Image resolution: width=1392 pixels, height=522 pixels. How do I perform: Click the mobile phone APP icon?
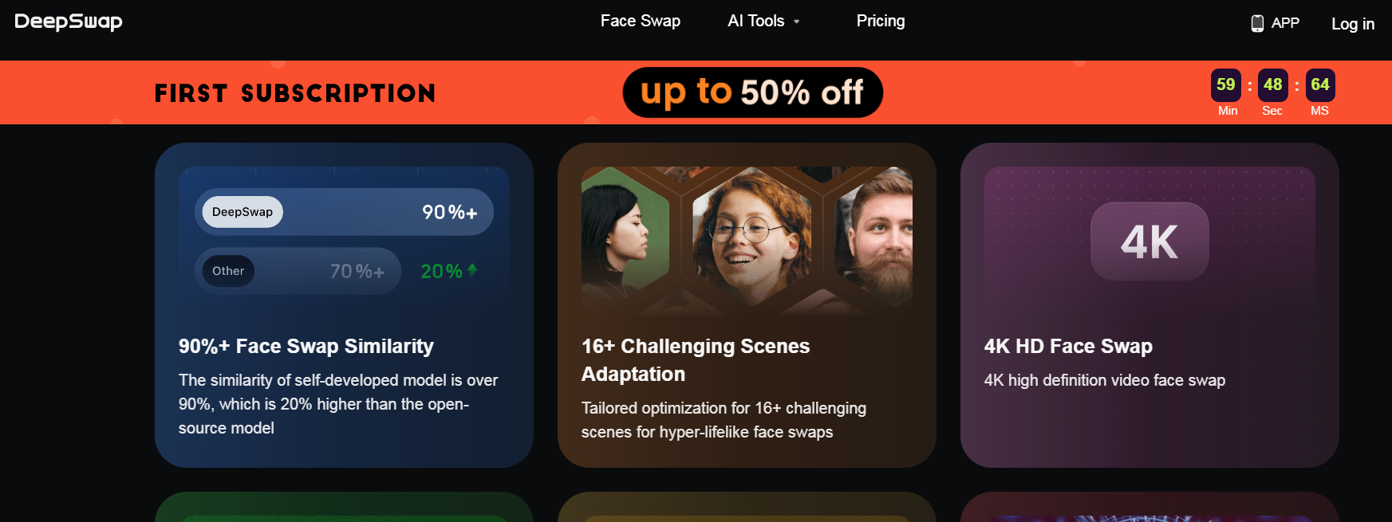(1257, 23)
